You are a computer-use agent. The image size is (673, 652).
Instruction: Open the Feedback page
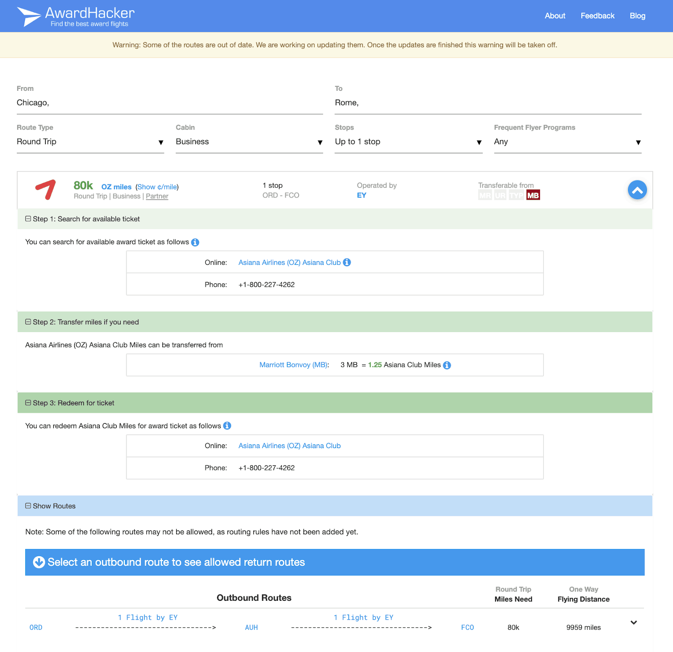(597, 16)
